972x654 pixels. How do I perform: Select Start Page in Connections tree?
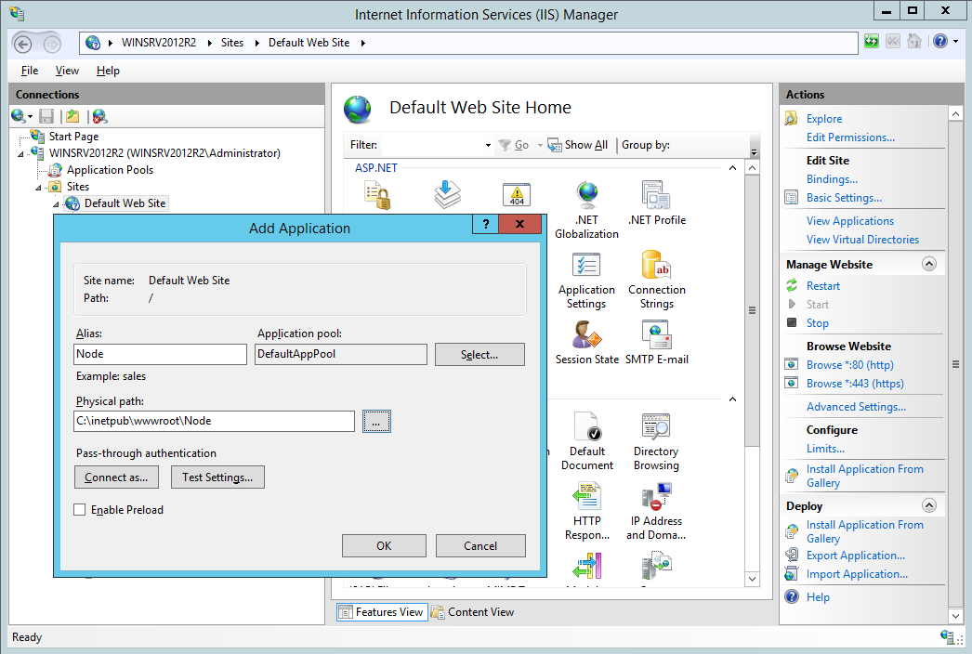73,137
